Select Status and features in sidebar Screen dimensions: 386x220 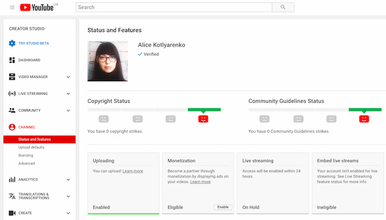point(39,139)
